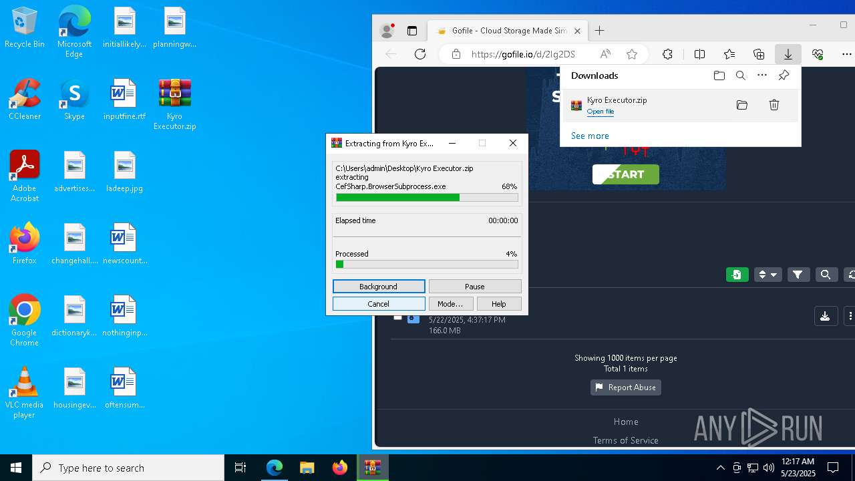The height and width of the screenshot is (481, 855).
Task: Close the Gofile browser tab
Action: pos(578,31)
